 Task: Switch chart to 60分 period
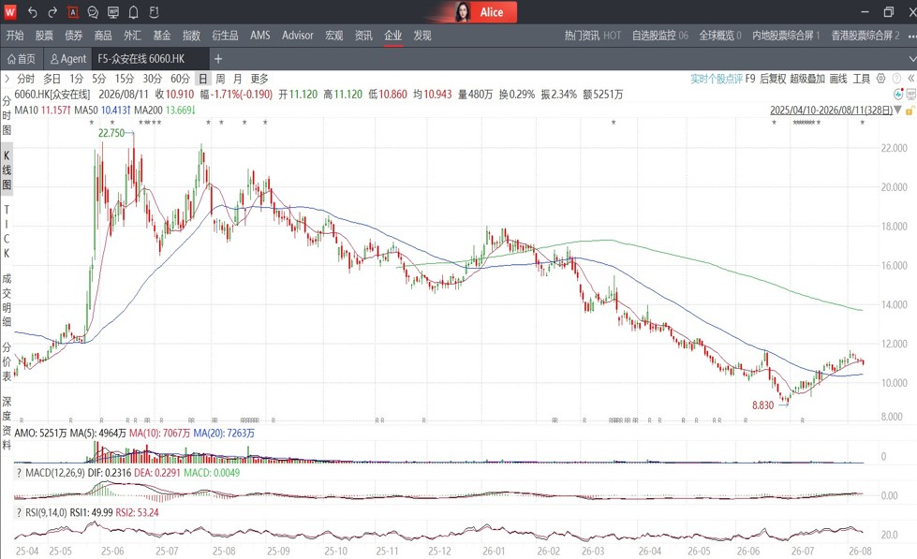click(180, 79)
